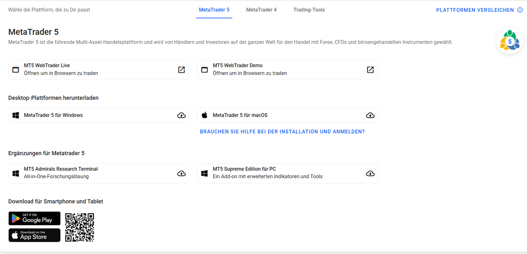
Task: Click download cloud icon for MetaTrader 5 macOS
Action: tap(370, 115)
